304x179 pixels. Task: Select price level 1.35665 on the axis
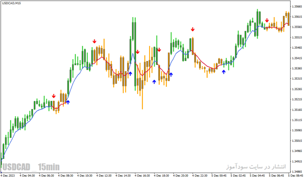point(297,6)
